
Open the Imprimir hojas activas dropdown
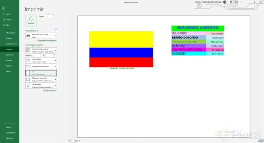[41, 50]
